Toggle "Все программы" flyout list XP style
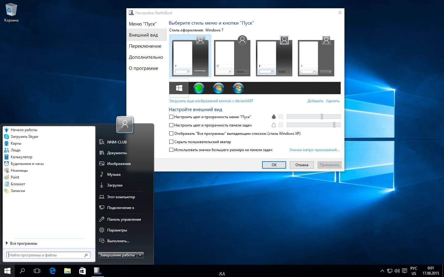The width and height of the screenshot is (444, 277). [x=171, y=134]
